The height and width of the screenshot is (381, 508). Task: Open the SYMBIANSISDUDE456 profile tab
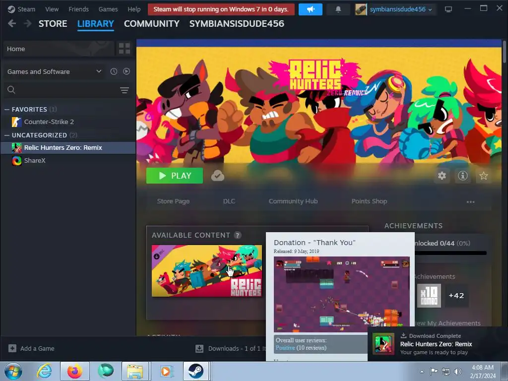(237, 24)
